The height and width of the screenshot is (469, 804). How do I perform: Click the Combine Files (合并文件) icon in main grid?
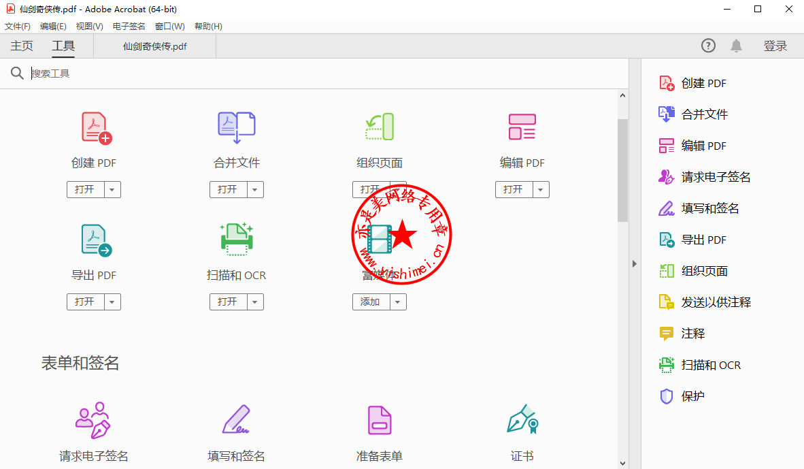237,127
